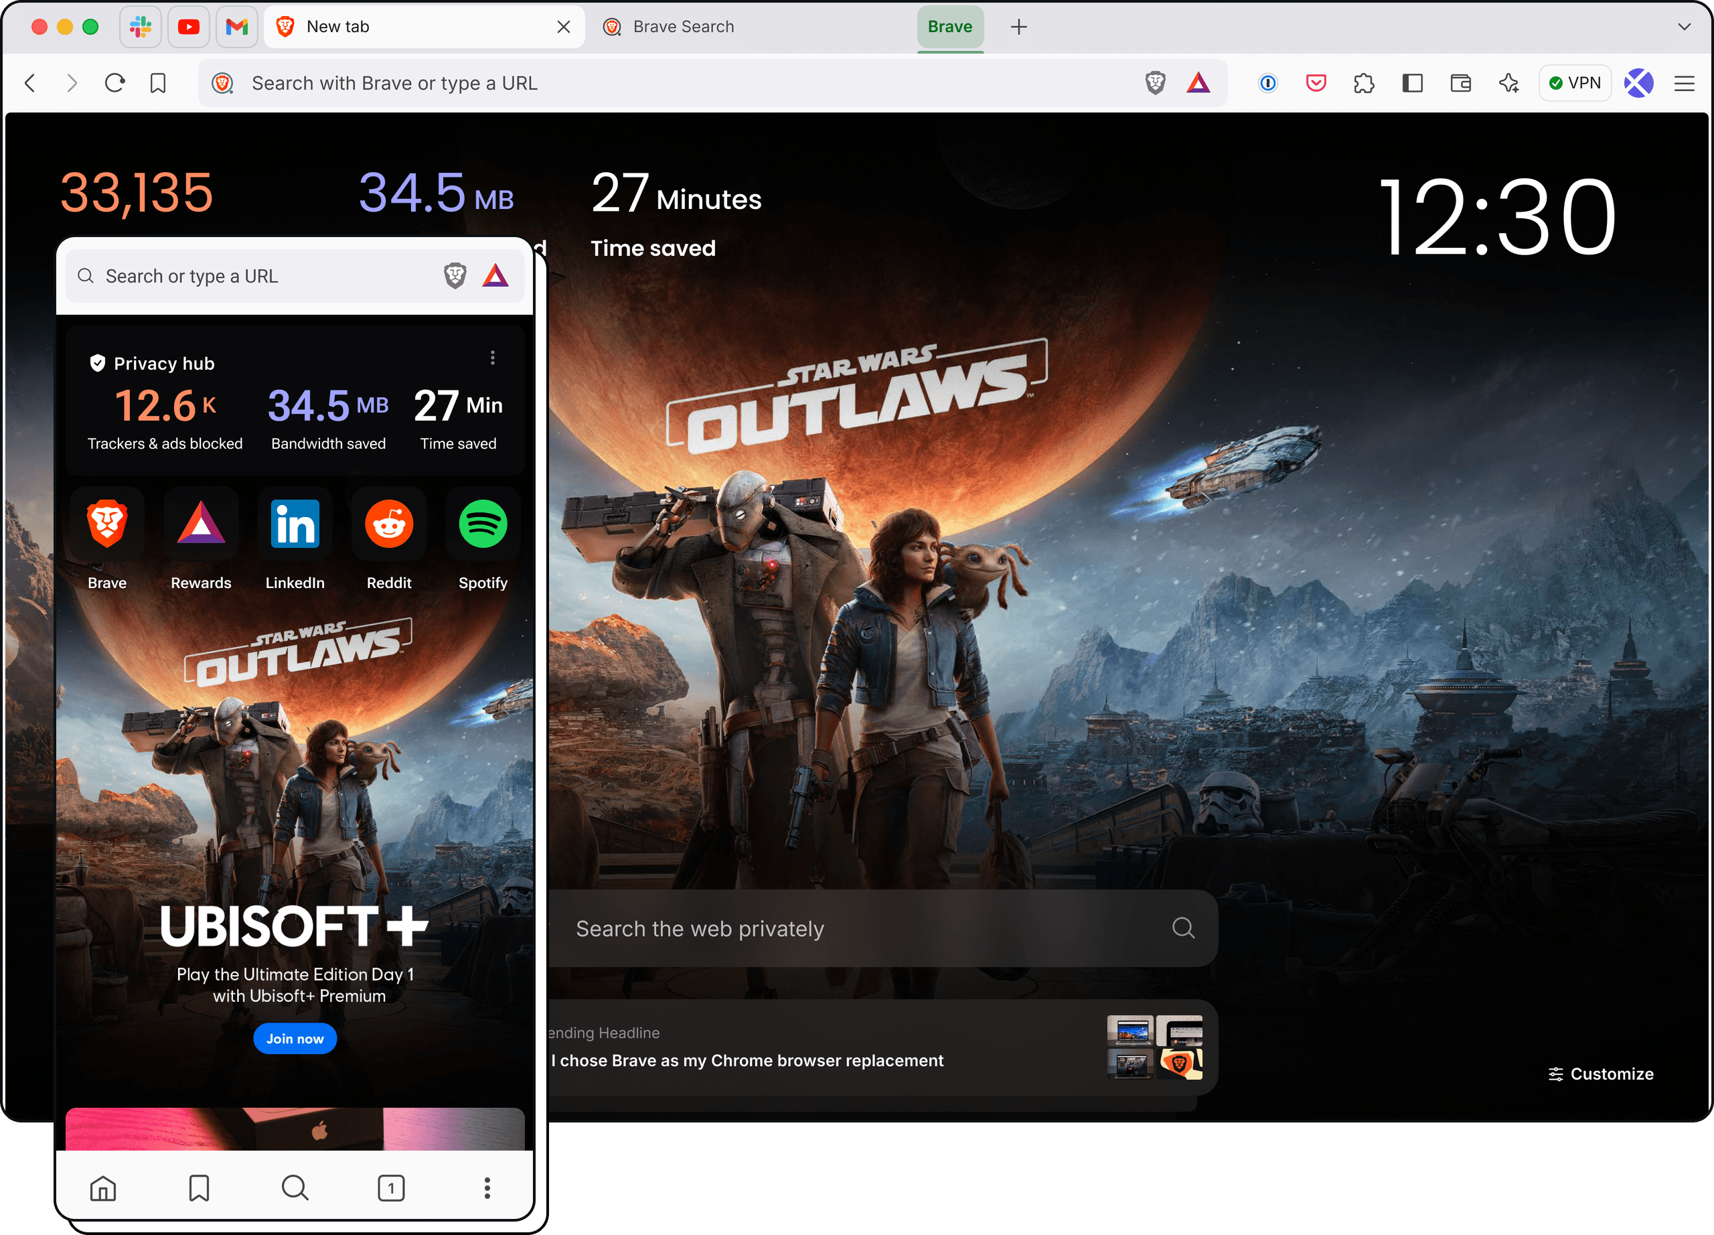The width and height of the screenshot is (1714, 1235).
Task: Switch to the Brave Search tab
Action: tap(748, 27)
